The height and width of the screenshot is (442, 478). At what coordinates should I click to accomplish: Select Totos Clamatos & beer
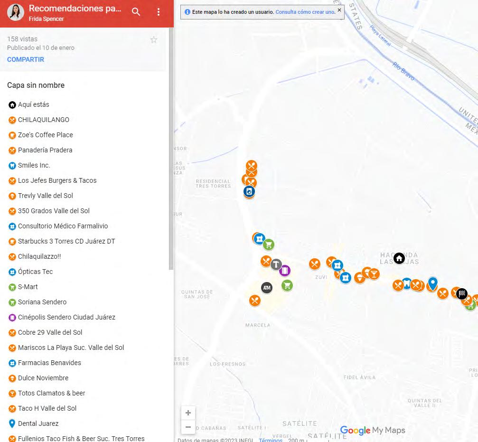pos(52,393)
